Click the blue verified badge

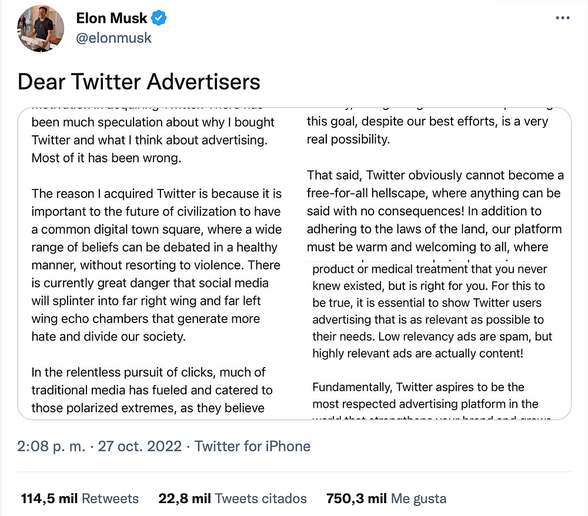pos(159,18)
